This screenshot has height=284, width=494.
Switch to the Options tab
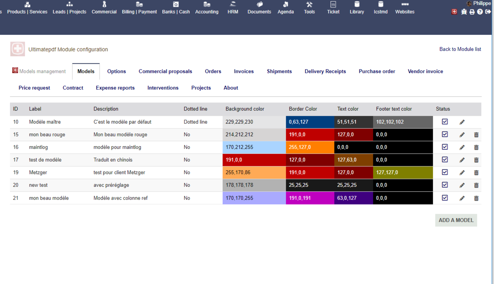(117, 71)
